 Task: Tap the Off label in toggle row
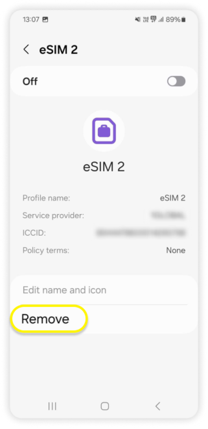(30, 81)
